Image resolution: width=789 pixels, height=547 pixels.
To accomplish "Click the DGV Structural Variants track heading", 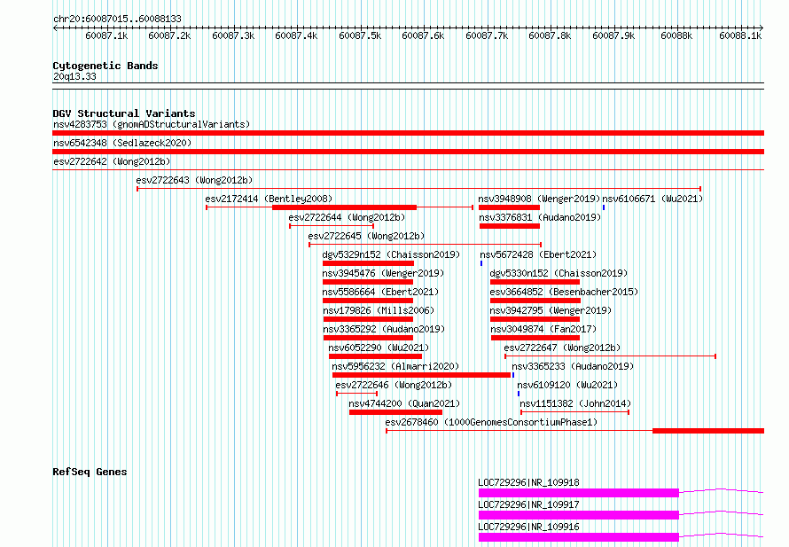I will [x=124, y=113].
